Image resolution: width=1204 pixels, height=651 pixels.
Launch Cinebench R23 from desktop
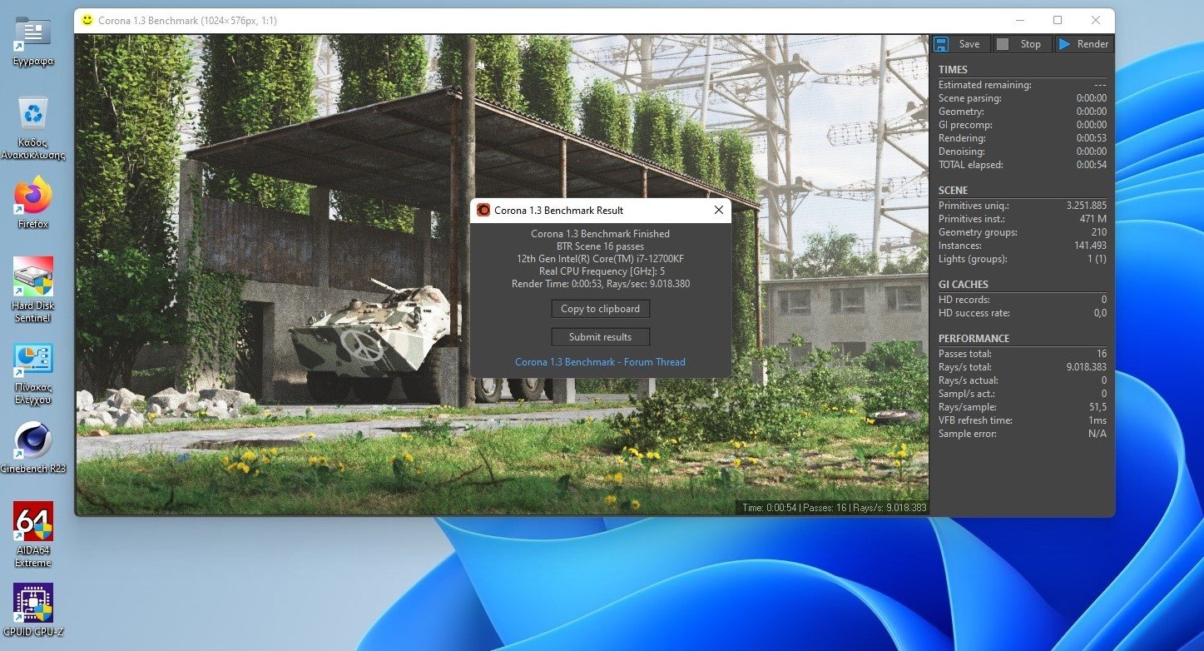click(33, 449)
